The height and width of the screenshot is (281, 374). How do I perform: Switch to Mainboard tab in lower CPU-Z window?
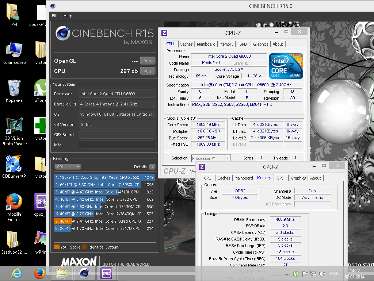[244, 178]
